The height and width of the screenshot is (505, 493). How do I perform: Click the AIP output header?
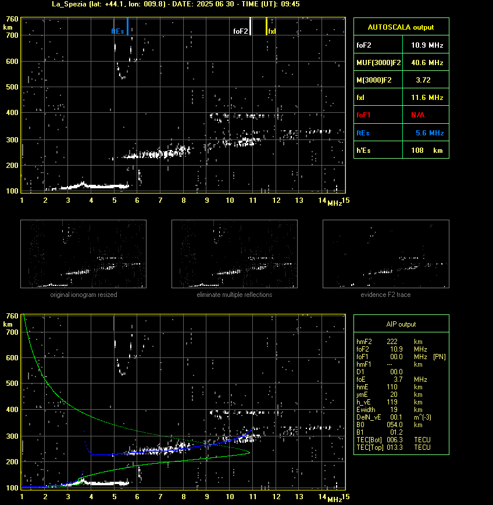click(x=401, y=324)
